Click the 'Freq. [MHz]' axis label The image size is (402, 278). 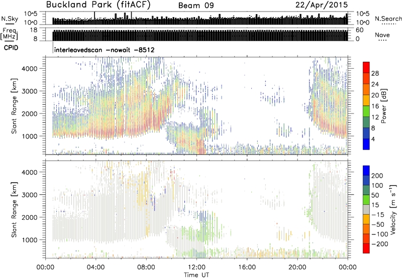click(9, 34)
